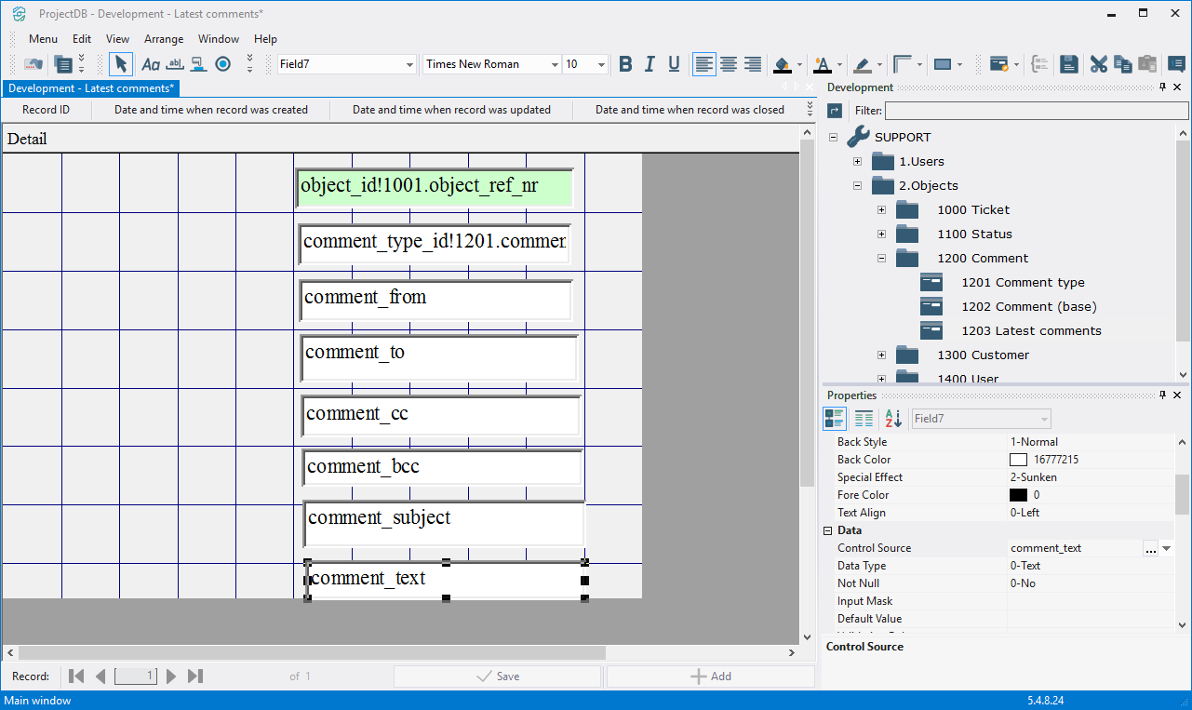Pick the label (Aa) control tool

point(150,64)
